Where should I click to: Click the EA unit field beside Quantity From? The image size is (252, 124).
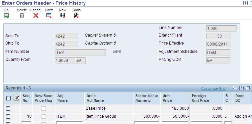pyautogui.click(x=81, y=61)
